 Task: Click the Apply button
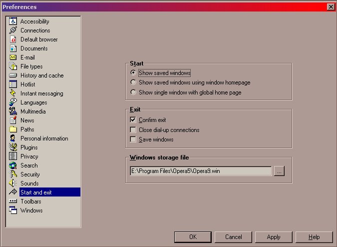[274, 237]
